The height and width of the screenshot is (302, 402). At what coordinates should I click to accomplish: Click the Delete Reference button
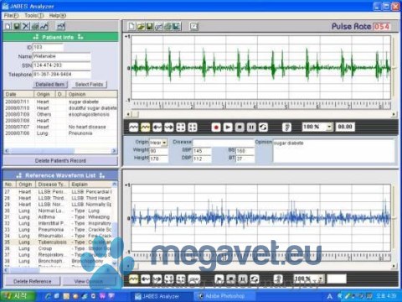[32, 281]
